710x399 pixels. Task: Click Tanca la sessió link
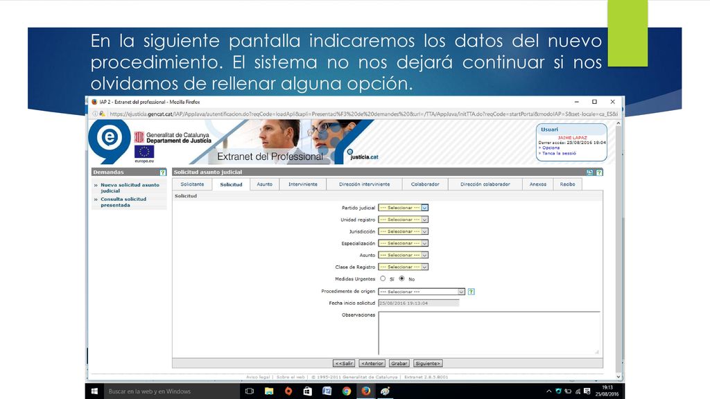[x=559, y=153]
